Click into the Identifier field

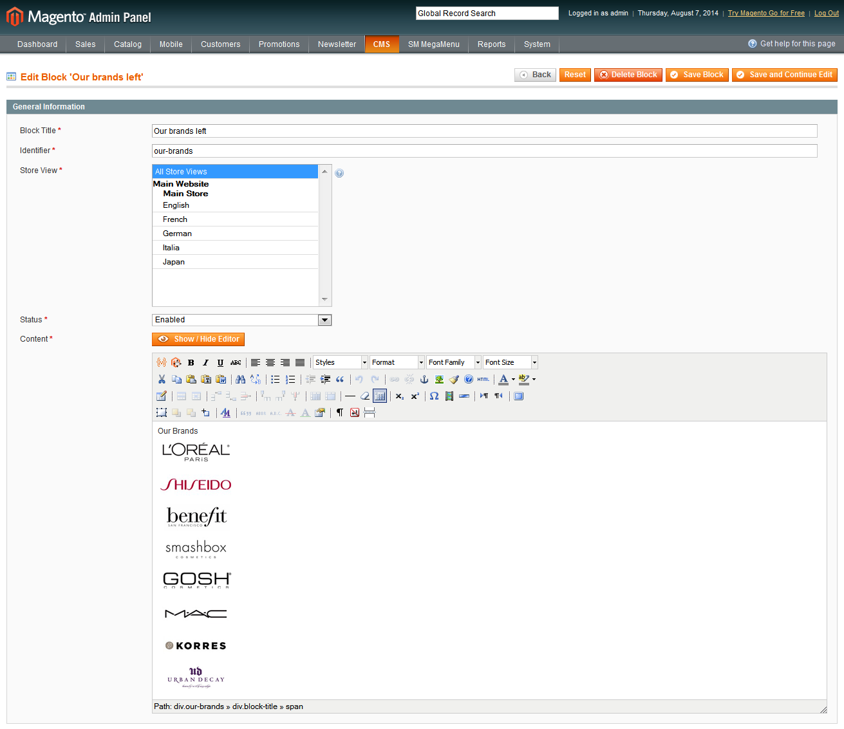click(484, 151)
